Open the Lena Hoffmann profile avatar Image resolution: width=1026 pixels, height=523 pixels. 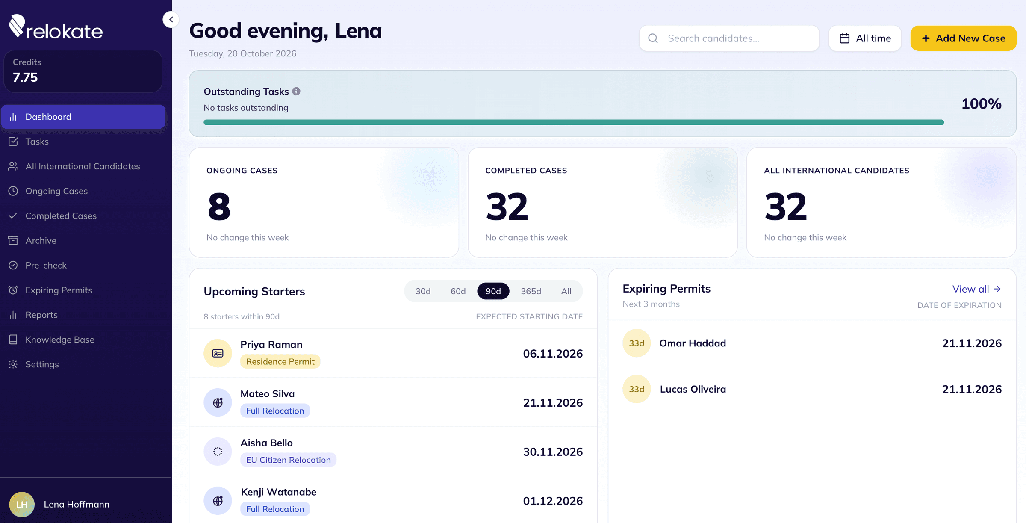[22, 505]
